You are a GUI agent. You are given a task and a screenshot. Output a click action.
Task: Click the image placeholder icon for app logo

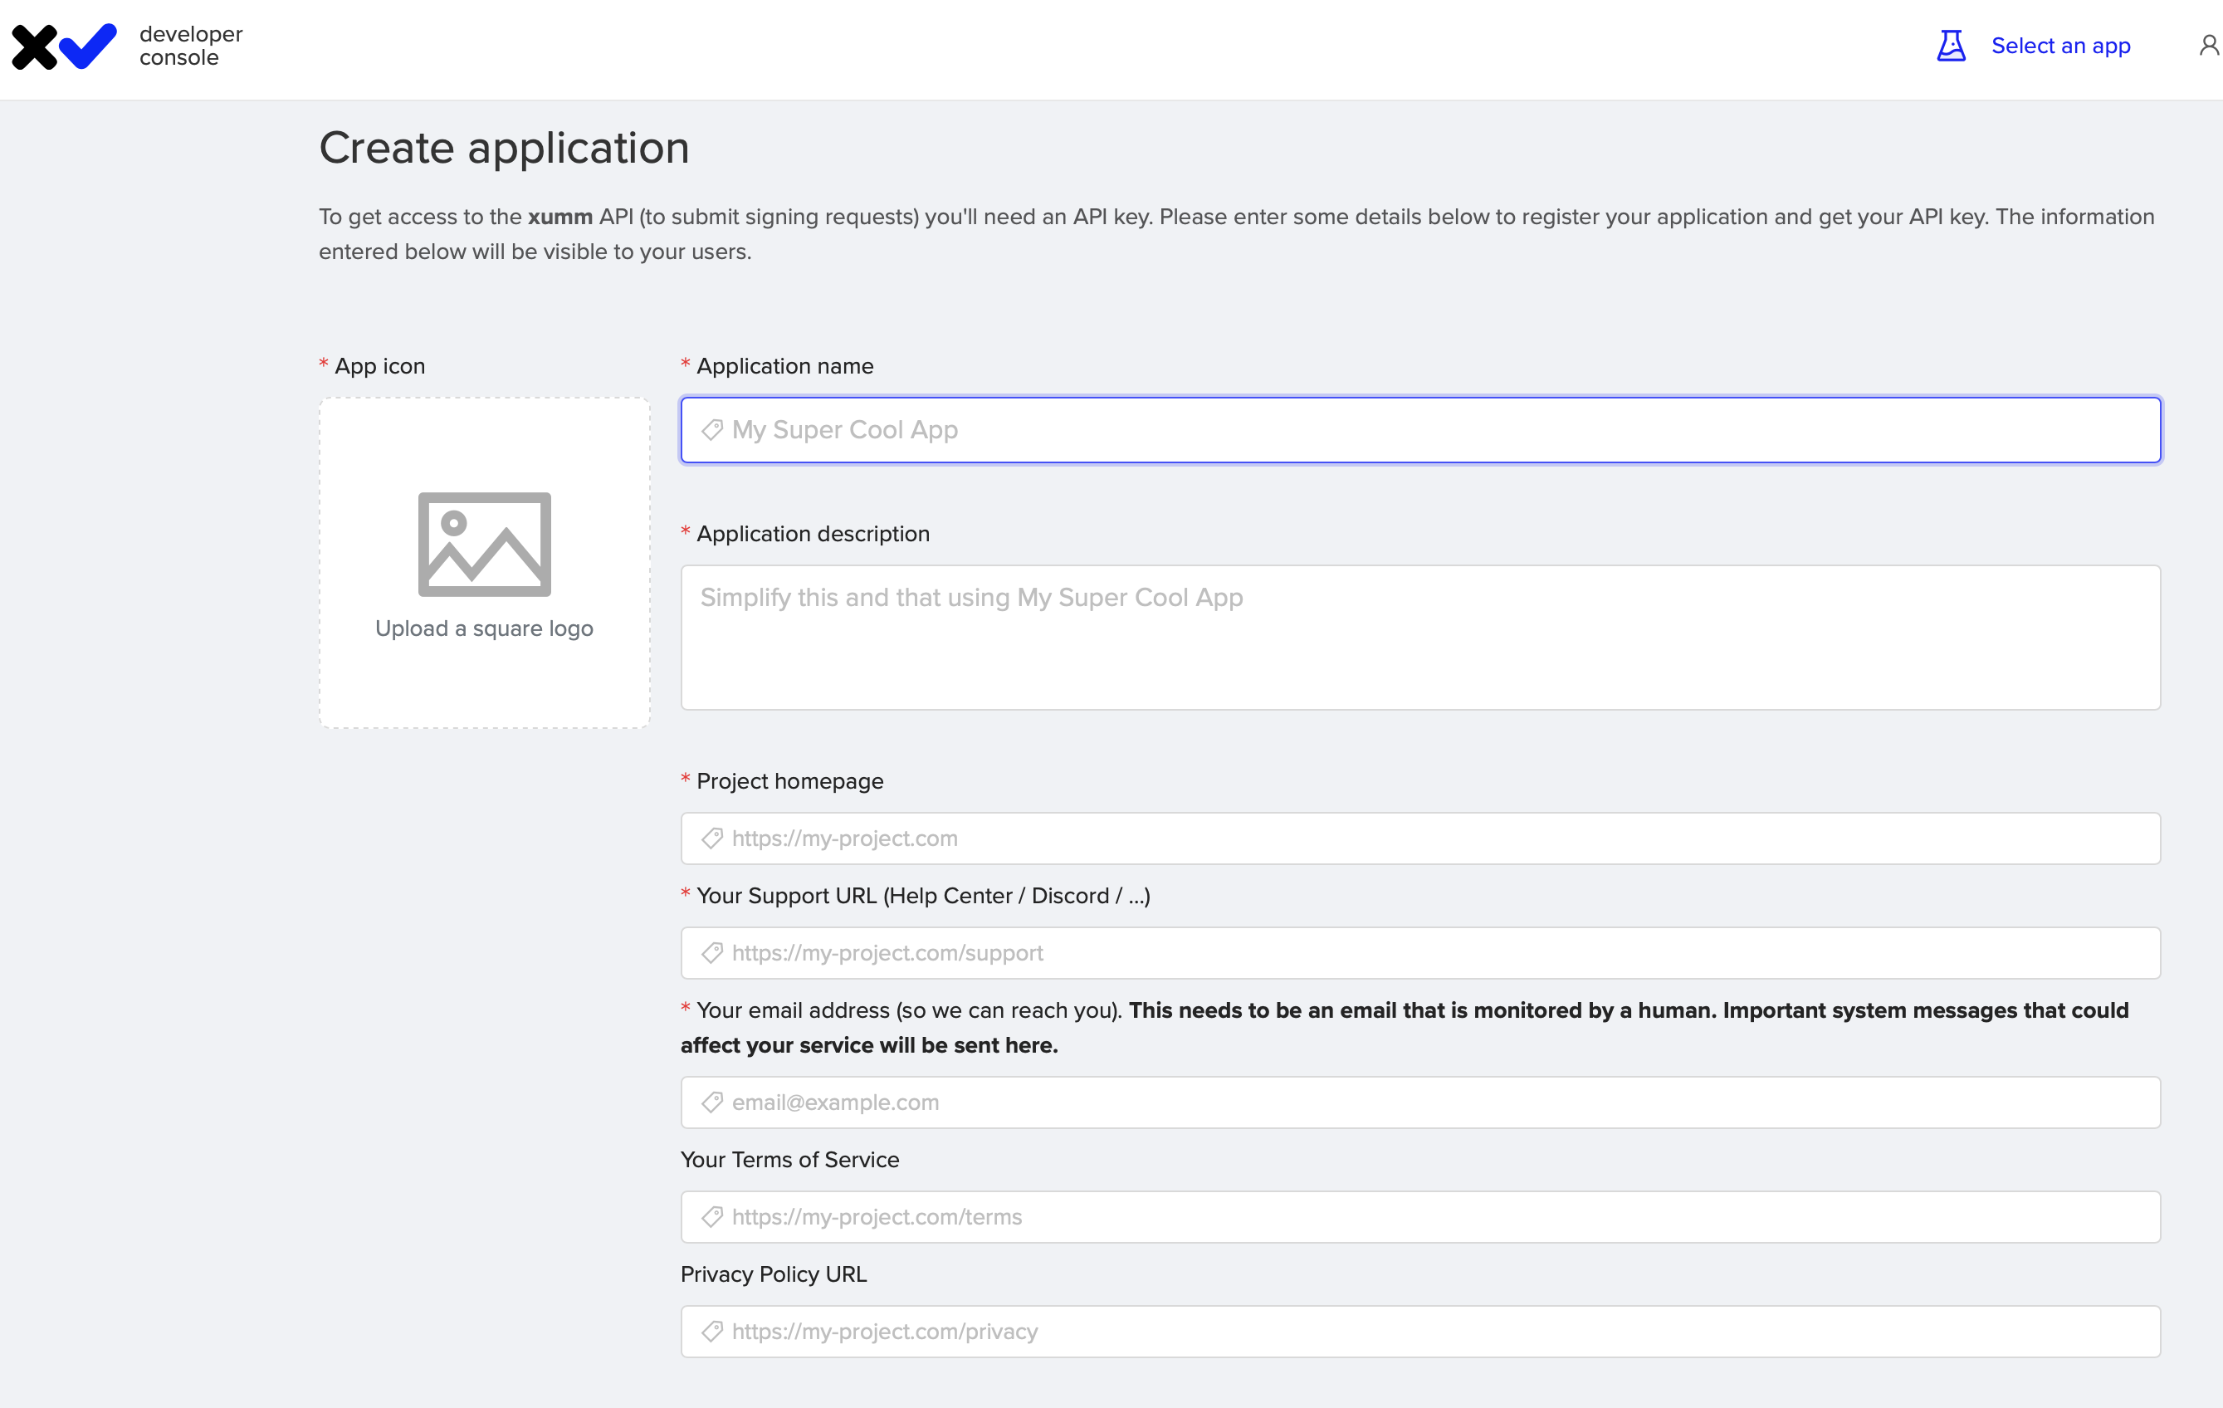pyautogui.click(x=485, y=544)
